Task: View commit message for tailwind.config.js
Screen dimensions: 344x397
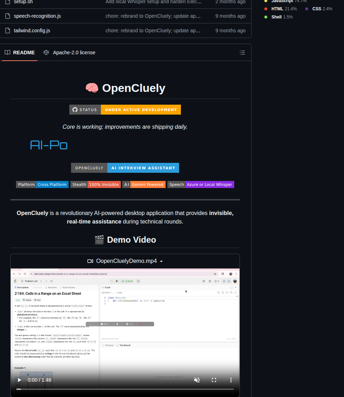Action: coord(153,31)
